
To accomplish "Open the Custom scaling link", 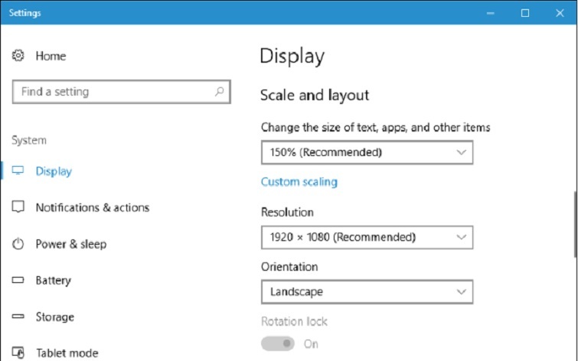I will 299,182.
